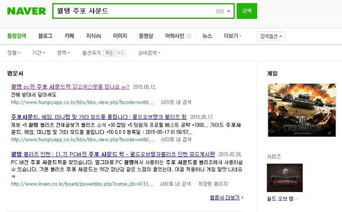
Task: Open the 정렬 sort dropdown
Action: point(14,53)
